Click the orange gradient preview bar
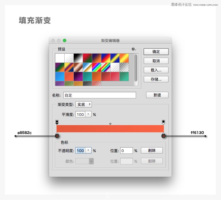 pos(110,129)
